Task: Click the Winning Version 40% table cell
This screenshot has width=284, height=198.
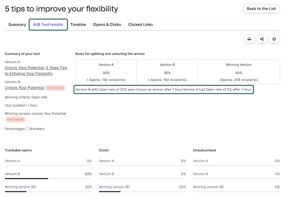Action: 239,72
